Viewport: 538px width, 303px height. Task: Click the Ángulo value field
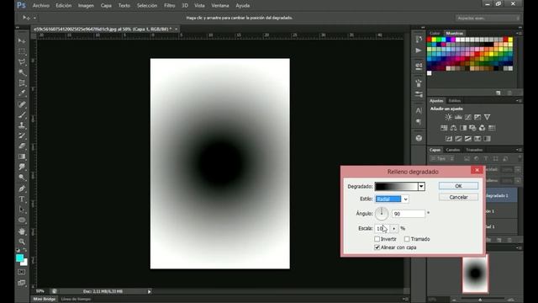tap(409, 214)
